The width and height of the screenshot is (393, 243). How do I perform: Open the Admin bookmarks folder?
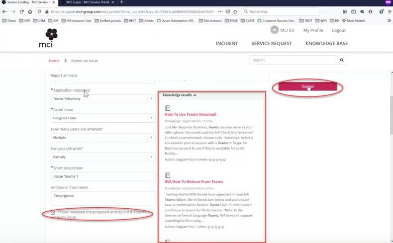146,20
